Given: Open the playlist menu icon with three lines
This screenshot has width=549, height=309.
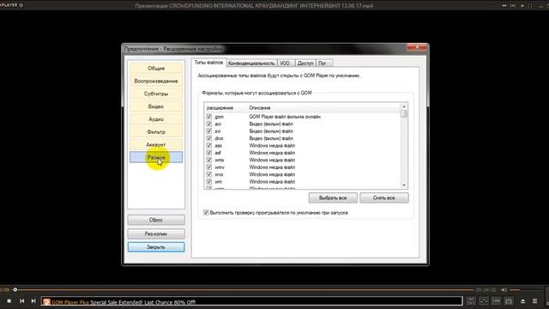Looking at the screenshot, I should tap(534, 301).
